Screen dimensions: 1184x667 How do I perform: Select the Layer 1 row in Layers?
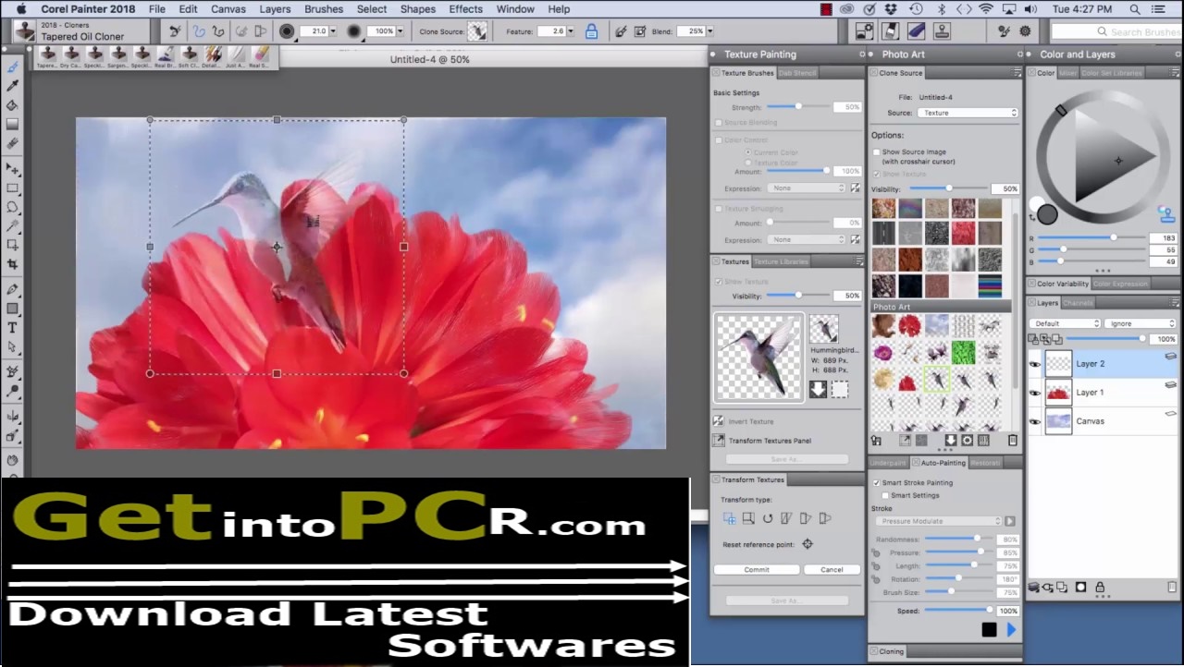click(x=1104, y=393)
